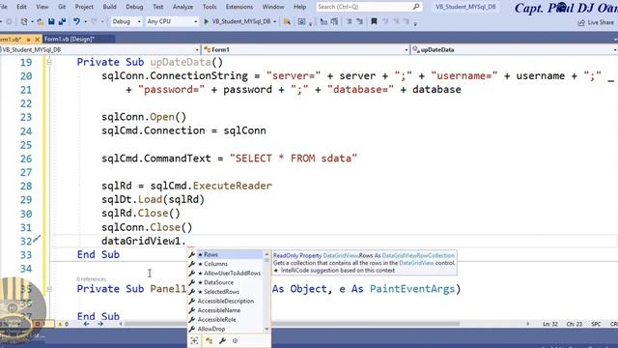Open the View menu
The height and width of the screenshot is (348, 618).
pos(42,7)
